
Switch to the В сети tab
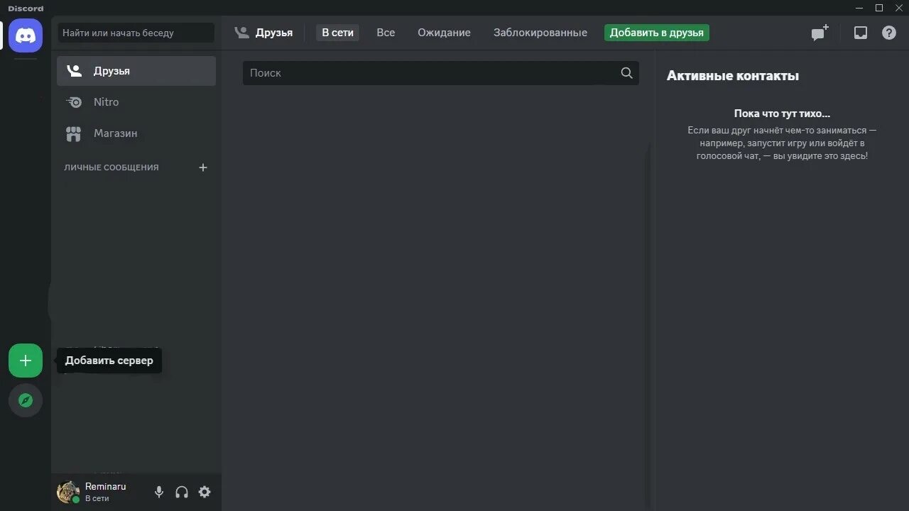pyautogui.click(x=337, y=33)
